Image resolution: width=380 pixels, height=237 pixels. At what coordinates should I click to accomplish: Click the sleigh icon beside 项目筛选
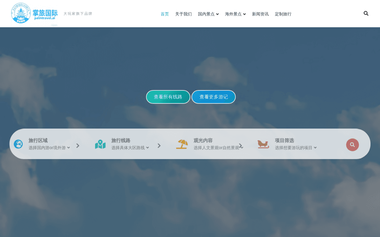click(263, 144)
